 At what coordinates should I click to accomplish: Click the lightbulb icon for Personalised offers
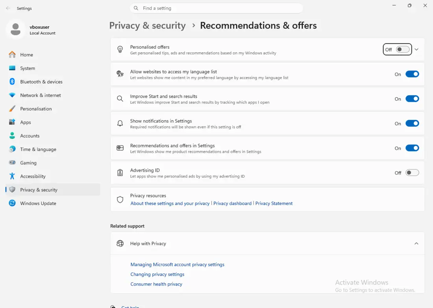tap(120, 49)
